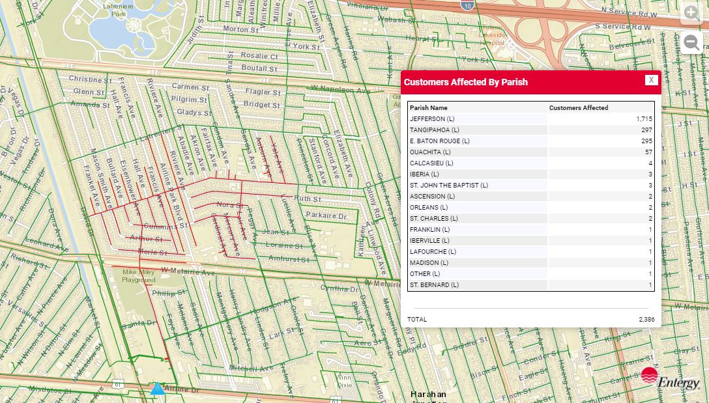Viewport: 709px width, 403px height.
Task: Click the Christine St label on map
Action: pos(90,79)
